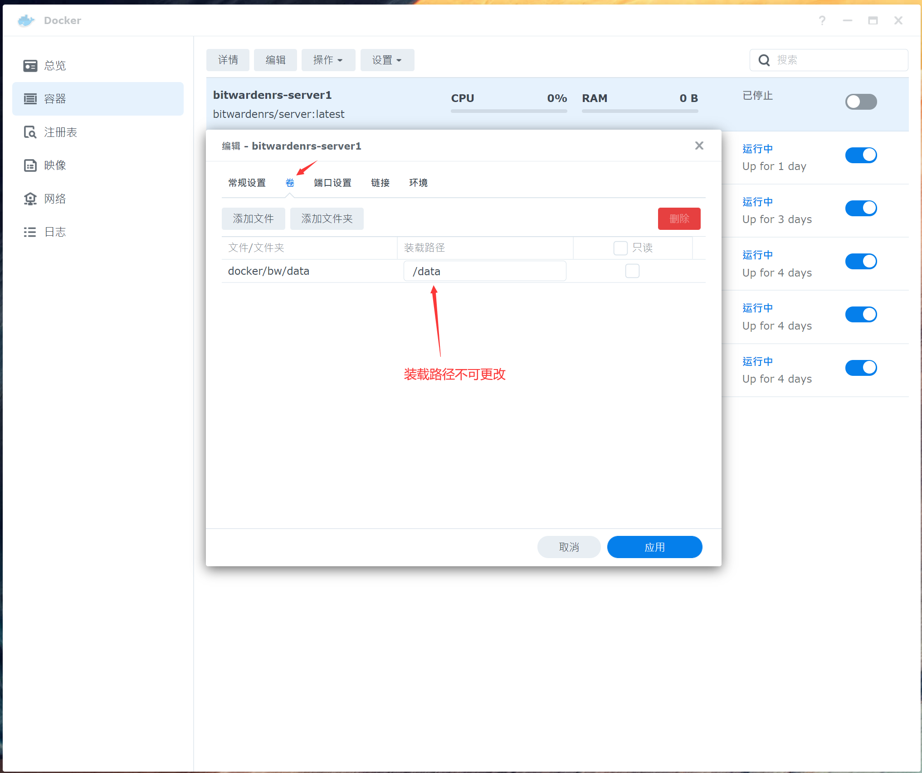The height and width of the screenshot is (773, 922).
Task: Select the bitwardenrs-server1 container name
Action: click(x=272, y=95)
